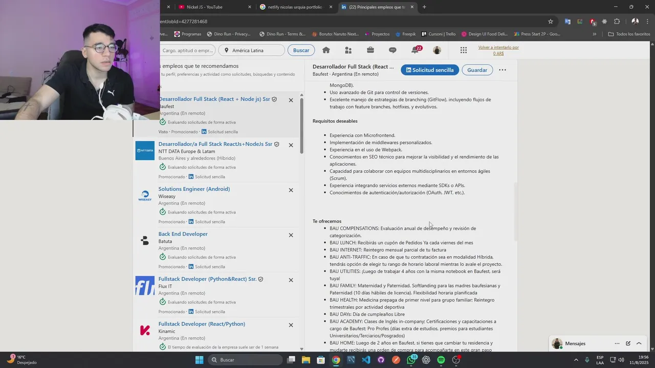Open Mensajes panel three-dot options

pos(617,343)
